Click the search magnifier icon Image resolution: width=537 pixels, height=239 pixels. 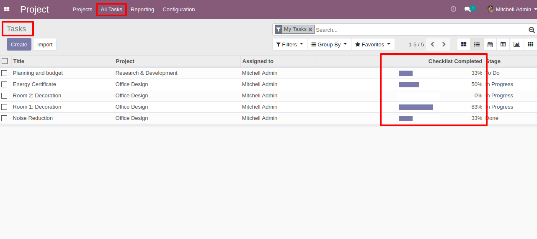(x=532, y=30)
